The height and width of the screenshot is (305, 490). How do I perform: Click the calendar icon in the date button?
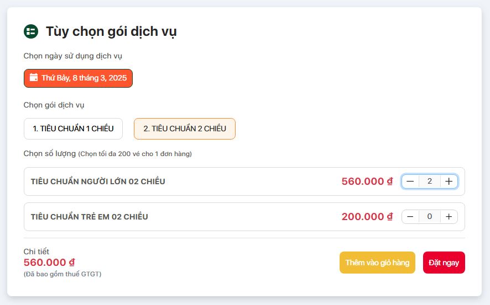[34, 78]
